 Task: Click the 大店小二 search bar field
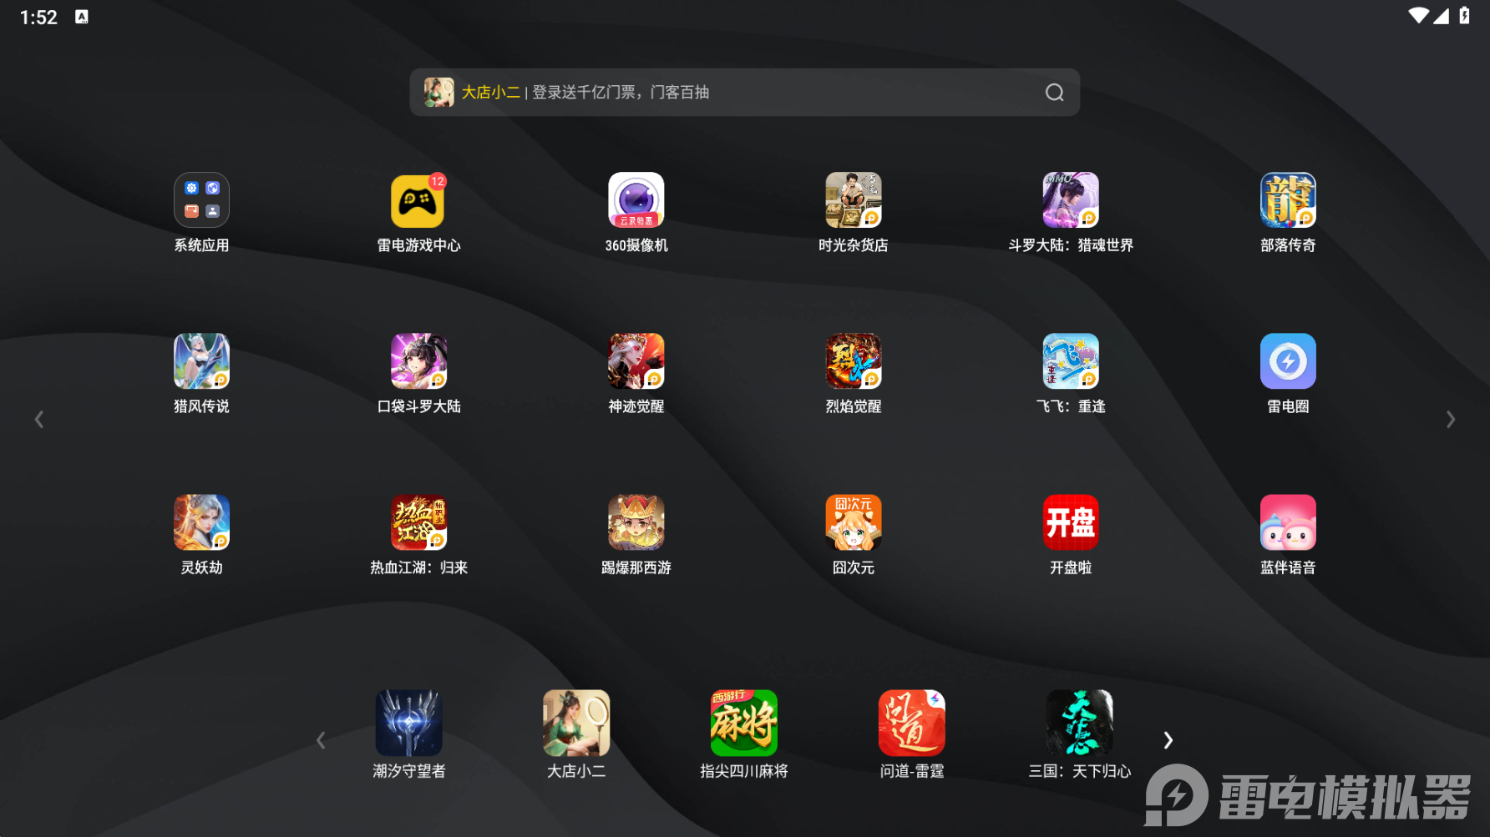(x=744, y=93)
